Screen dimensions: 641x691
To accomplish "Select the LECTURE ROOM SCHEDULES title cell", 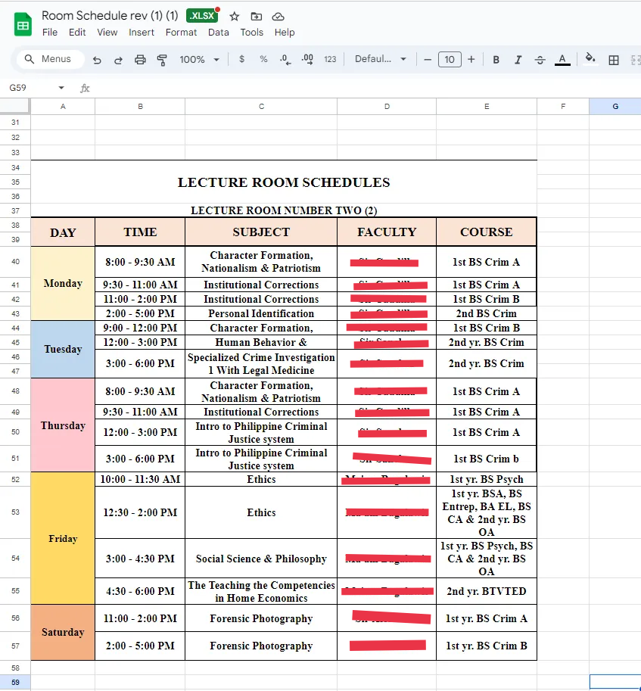I will click(284, 182).
